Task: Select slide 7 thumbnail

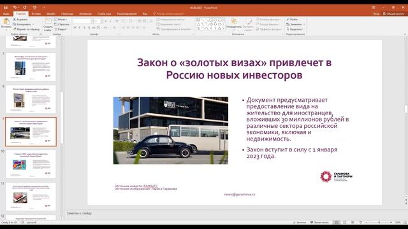Action: point(31,67)
